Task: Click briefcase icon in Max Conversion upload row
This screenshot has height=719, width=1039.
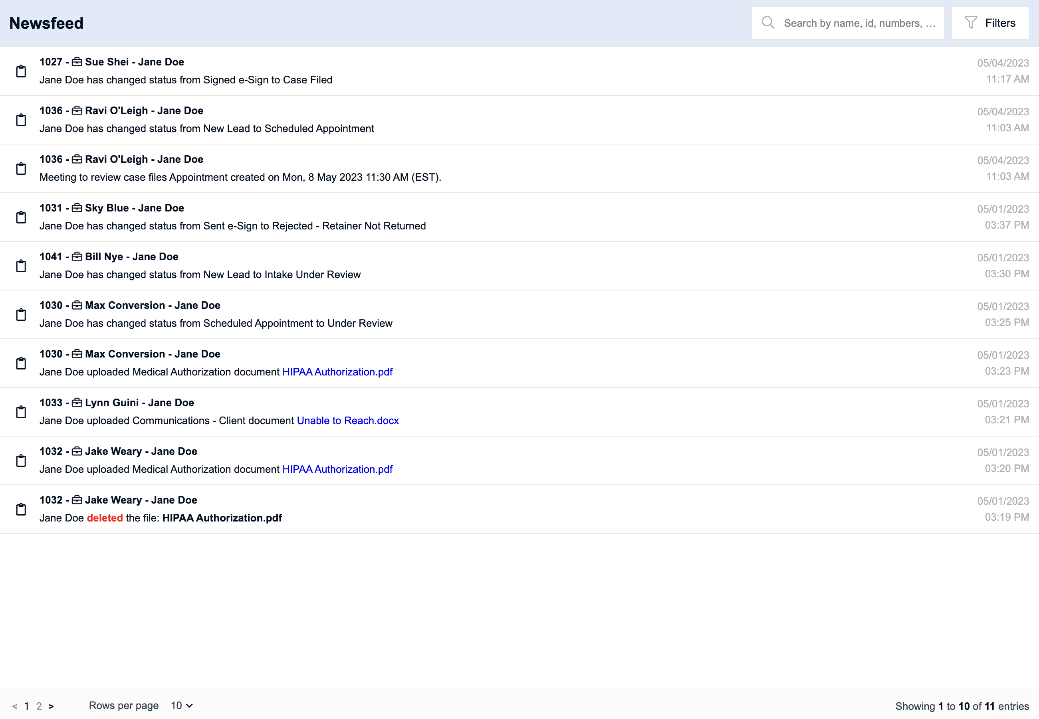Action: point(77,354)
